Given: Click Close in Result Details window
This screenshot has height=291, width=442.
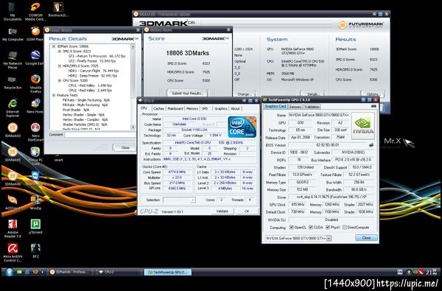Looking at the screenshot, I should [125, 147].
